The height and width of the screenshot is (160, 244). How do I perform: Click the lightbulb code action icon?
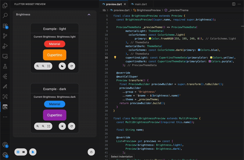click(x=115, y=57)
